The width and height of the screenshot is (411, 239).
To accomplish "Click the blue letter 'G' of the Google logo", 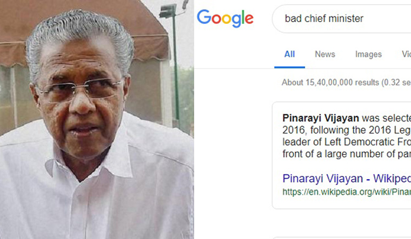I will coord(204,17).
